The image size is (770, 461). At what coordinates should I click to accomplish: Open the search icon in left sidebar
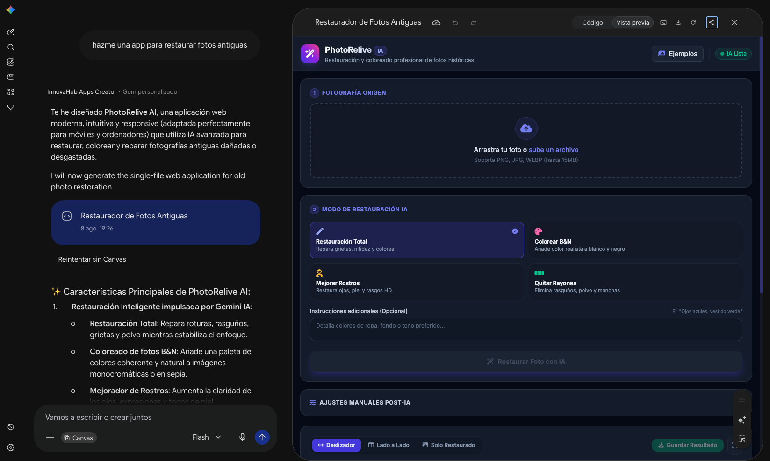tap(11, 47)
